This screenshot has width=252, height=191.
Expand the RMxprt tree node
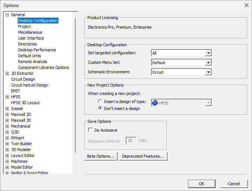[7, 138]
